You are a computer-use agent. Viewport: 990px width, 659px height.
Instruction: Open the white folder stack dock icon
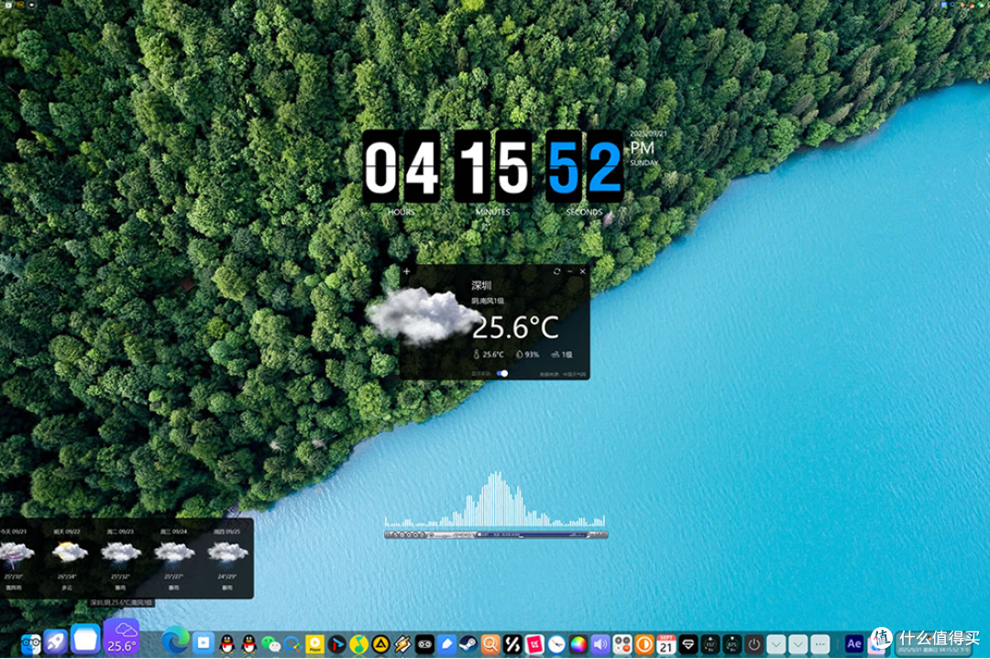click(85, 640)
